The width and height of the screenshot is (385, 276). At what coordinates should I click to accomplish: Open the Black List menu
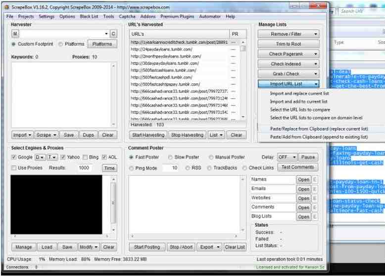click(89, 16)
